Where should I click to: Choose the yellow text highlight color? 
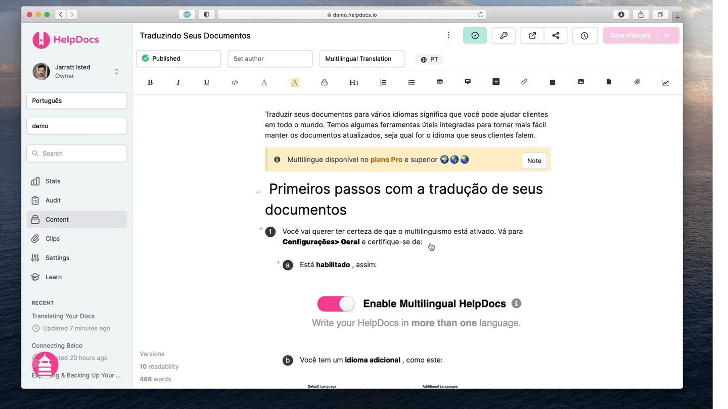pyautogui.click(x=295, y=82)
